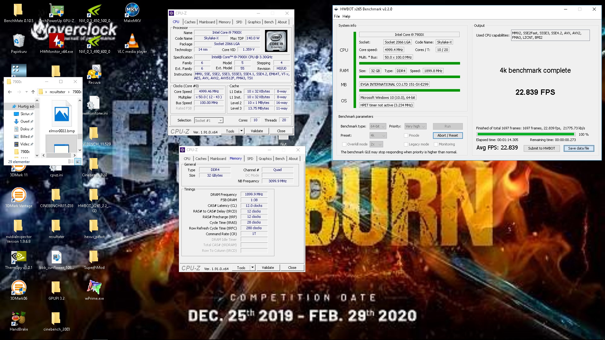Image resolution: width=605 pixels, height=340 pixels.
Task: Open the bbb_sunflower_108 video file
Action: coord(56,259)
